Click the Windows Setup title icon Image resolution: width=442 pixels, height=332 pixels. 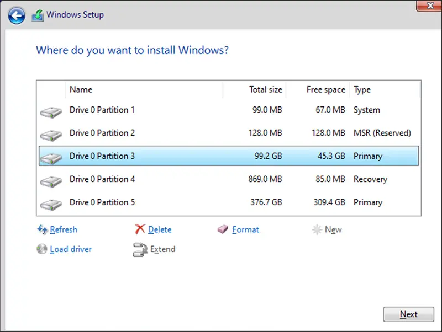click(x=38, y=15)
